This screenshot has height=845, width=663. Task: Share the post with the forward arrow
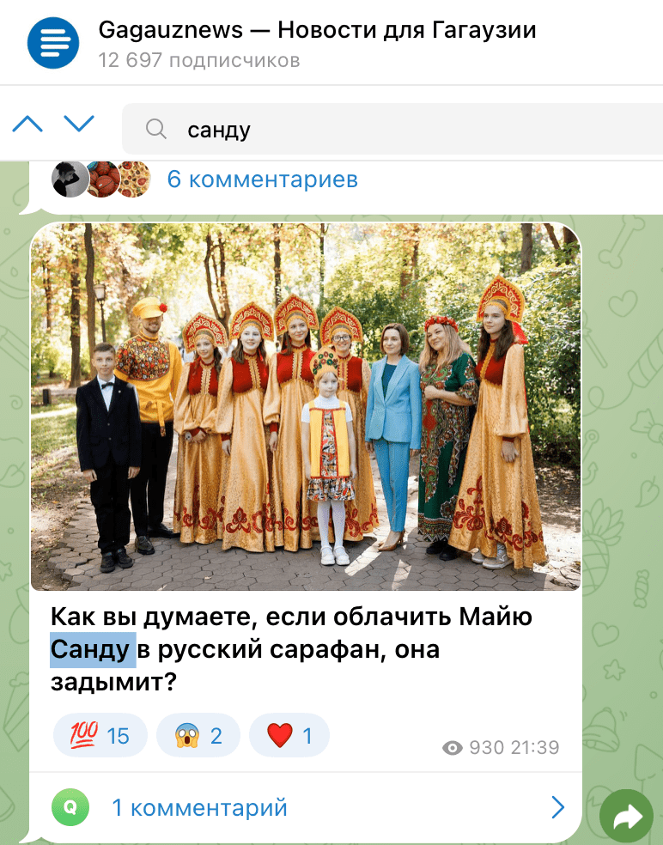click(x=626, y=815)
